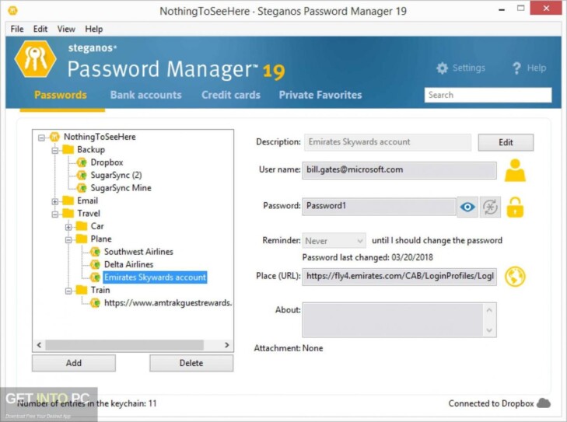Screen dimensions: 567x422
Task: Click the About box scroll up arrow
Action: 489,310
